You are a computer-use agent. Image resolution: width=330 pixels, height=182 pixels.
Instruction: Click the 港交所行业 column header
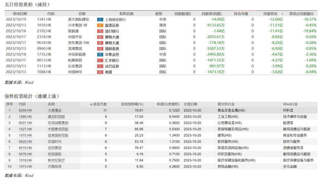click(226, 104)
